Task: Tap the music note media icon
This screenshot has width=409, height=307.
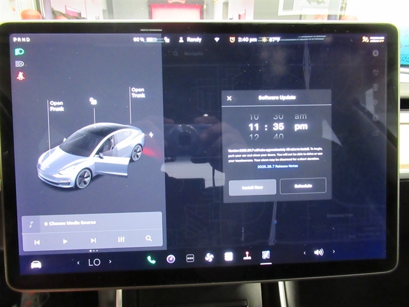Action: [x=31, y=224]
